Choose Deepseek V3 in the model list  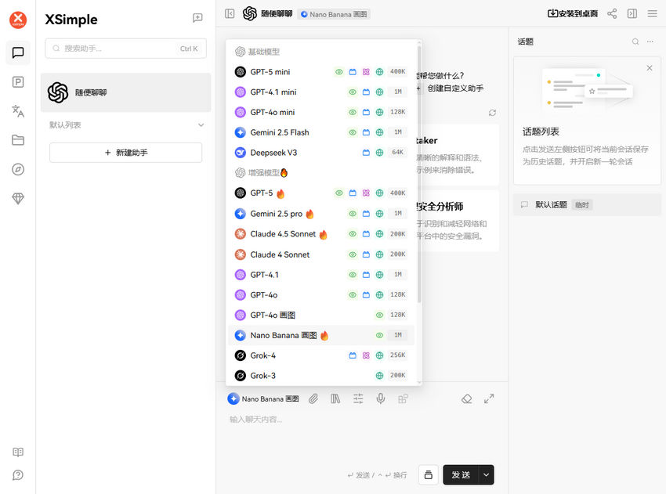coord(273,153)
